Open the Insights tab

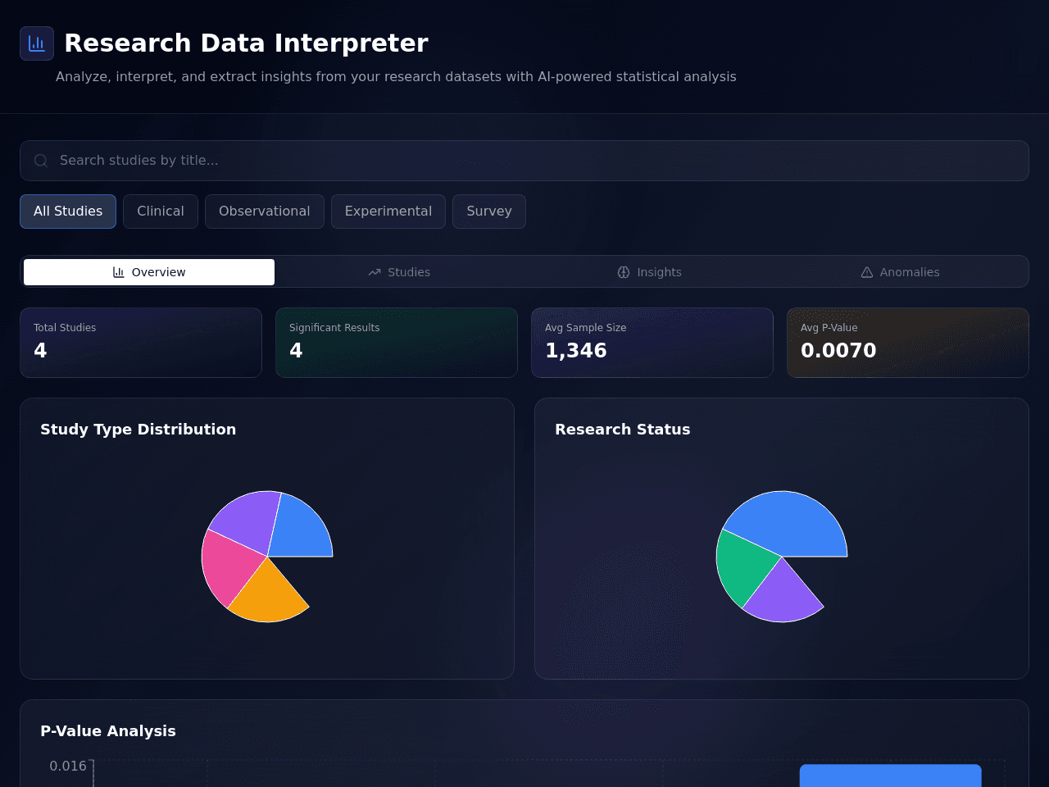coord(650,272)
